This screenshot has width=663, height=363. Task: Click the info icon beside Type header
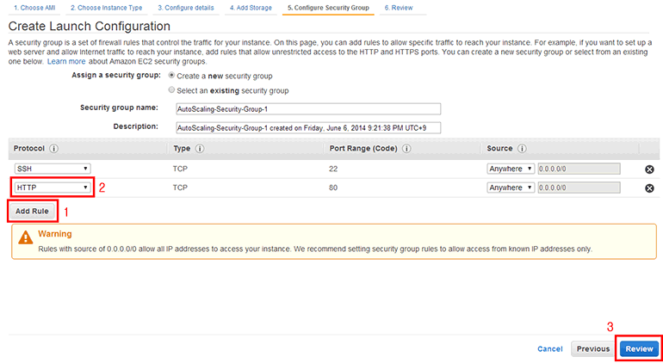coord(200,148)
